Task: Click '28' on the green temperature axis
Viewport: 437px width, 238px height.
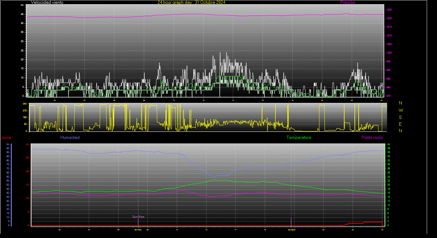Action: (x=389, y=168)
